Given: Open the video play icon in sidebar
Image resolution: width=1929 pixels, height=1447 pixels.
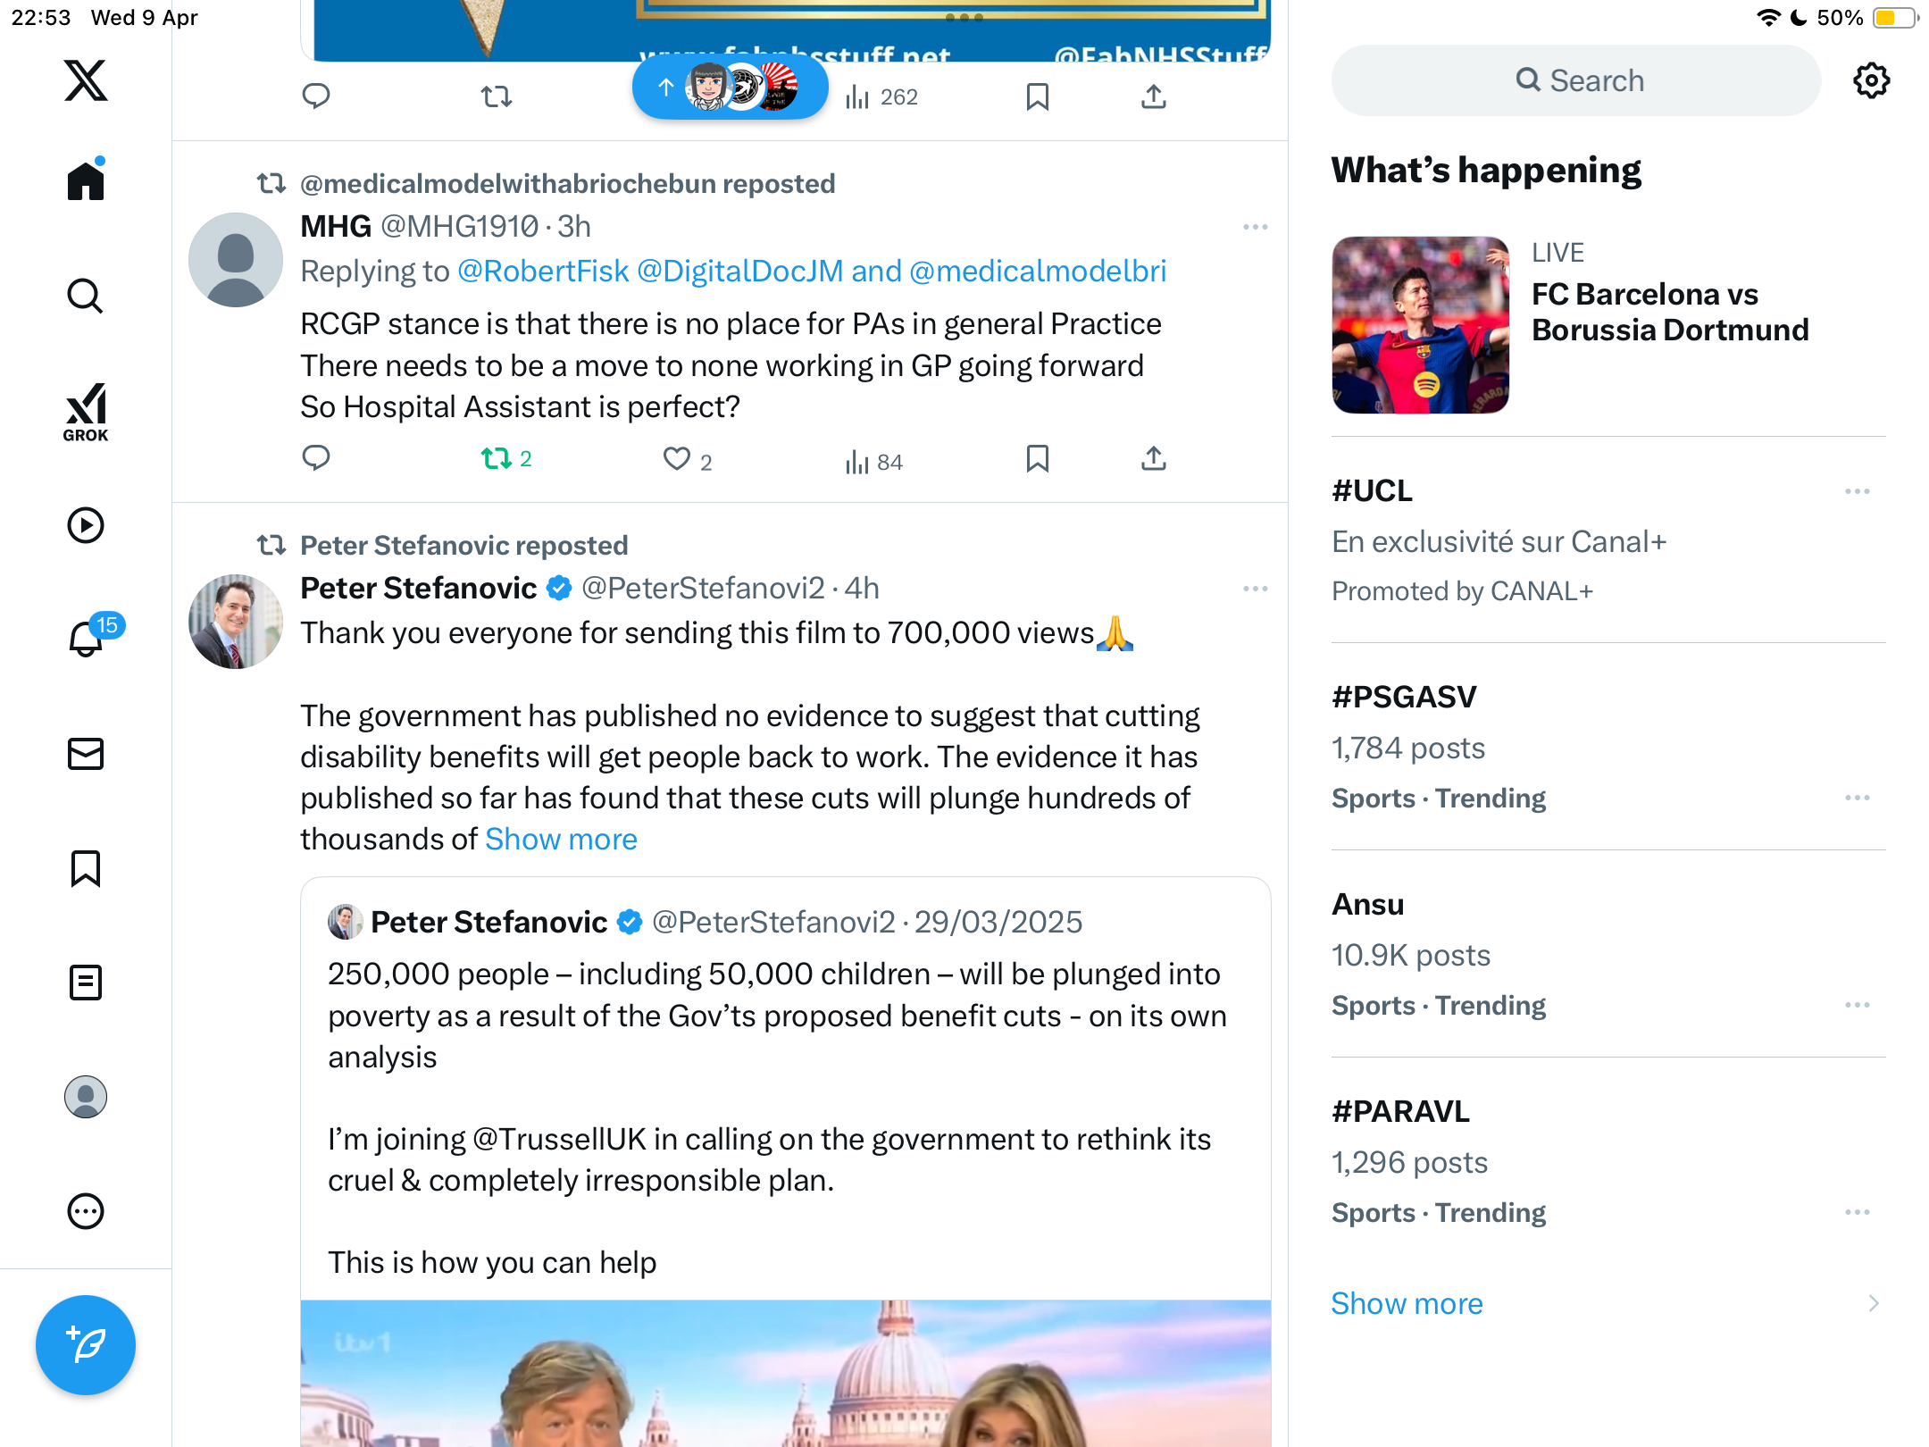Looking at the screenshot, I should [x=86, y=525].
